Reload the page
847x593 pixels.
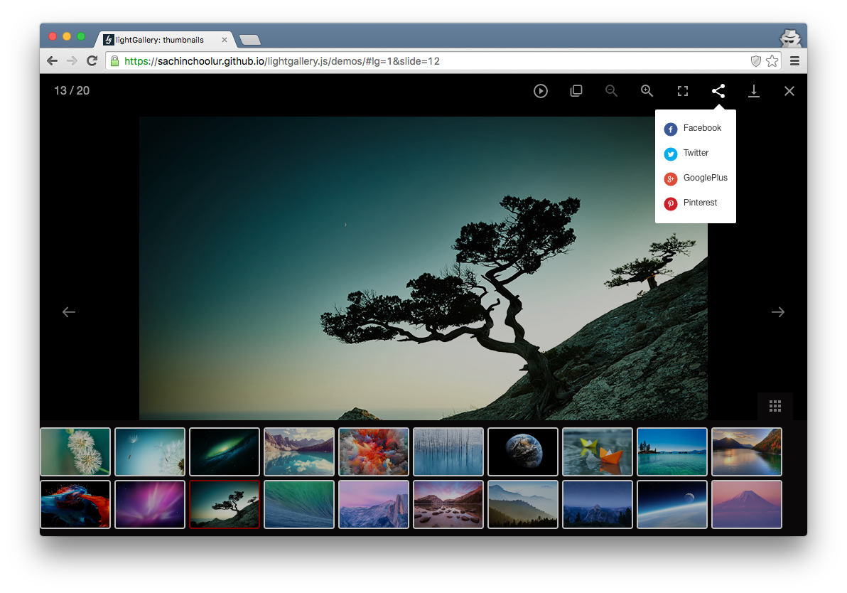pyautogui.click(x=92, y=61)
